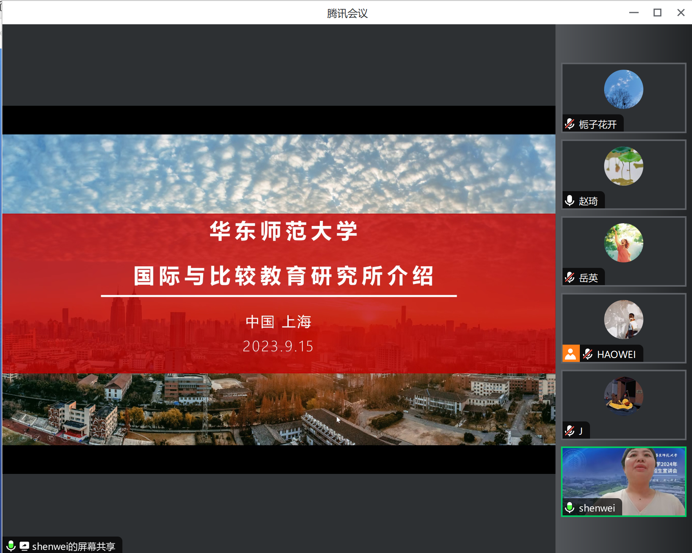Click the shenwei的屏幕共享 label
The height and width of the screenshot is (553, 692).
[74, 546]
